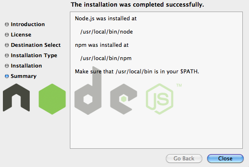
Task: Click the Close button
Action: 225,158
